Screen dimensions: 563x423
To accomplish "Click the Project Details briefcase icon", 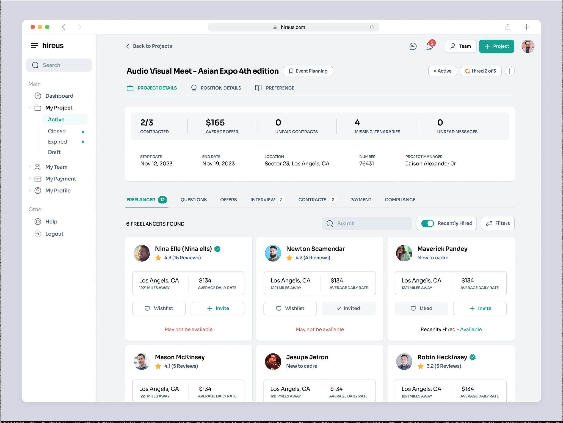I will [x=130, y=88].
